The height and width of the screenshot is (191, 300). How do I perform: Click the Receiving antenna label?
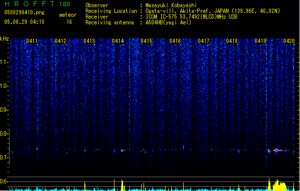pos(110,22)
